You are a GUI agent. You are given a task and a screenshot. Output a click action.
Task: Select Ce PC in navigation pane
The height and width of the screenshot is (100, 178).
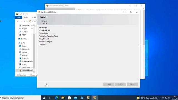[23, 43]
